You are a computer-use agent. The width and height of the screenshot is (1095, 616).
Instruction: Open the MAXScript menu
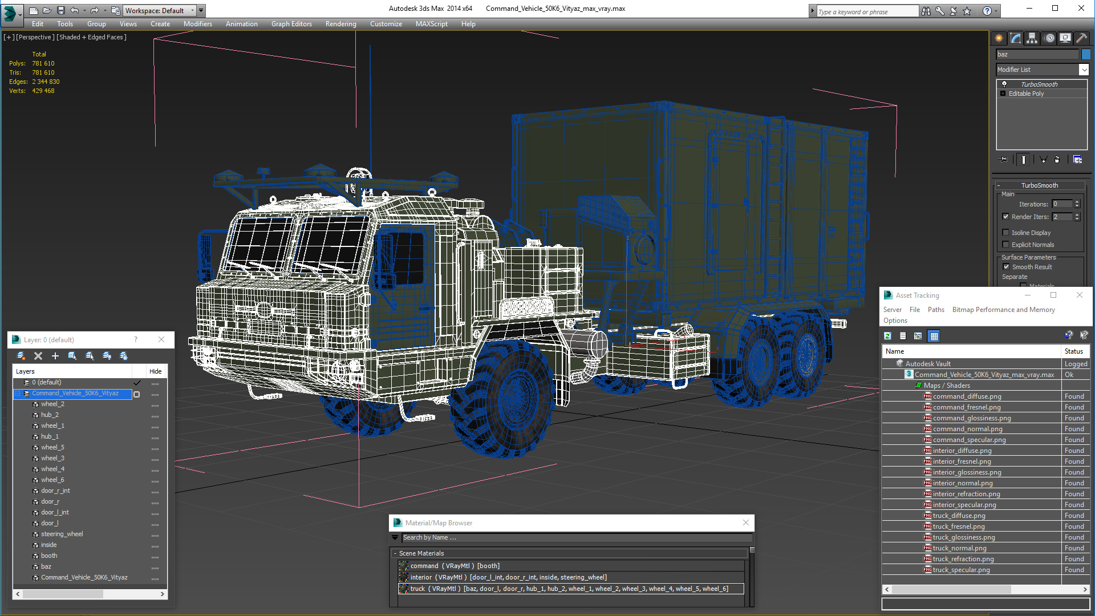(x=431, y=24)
